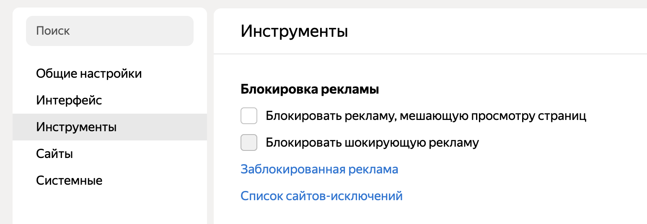Viewport: 647px width, 224px height.
Task: Open Общие настройки section
Action: pos(89,74)
